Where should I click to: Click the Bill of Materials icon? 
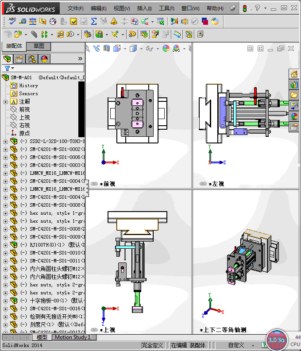point(144,34)
